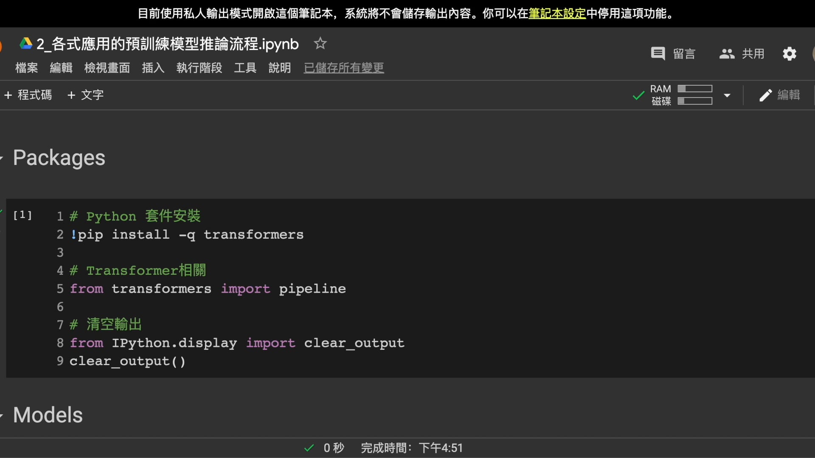Collapse the Models section
815x458 pixels.
pos(2,415)
